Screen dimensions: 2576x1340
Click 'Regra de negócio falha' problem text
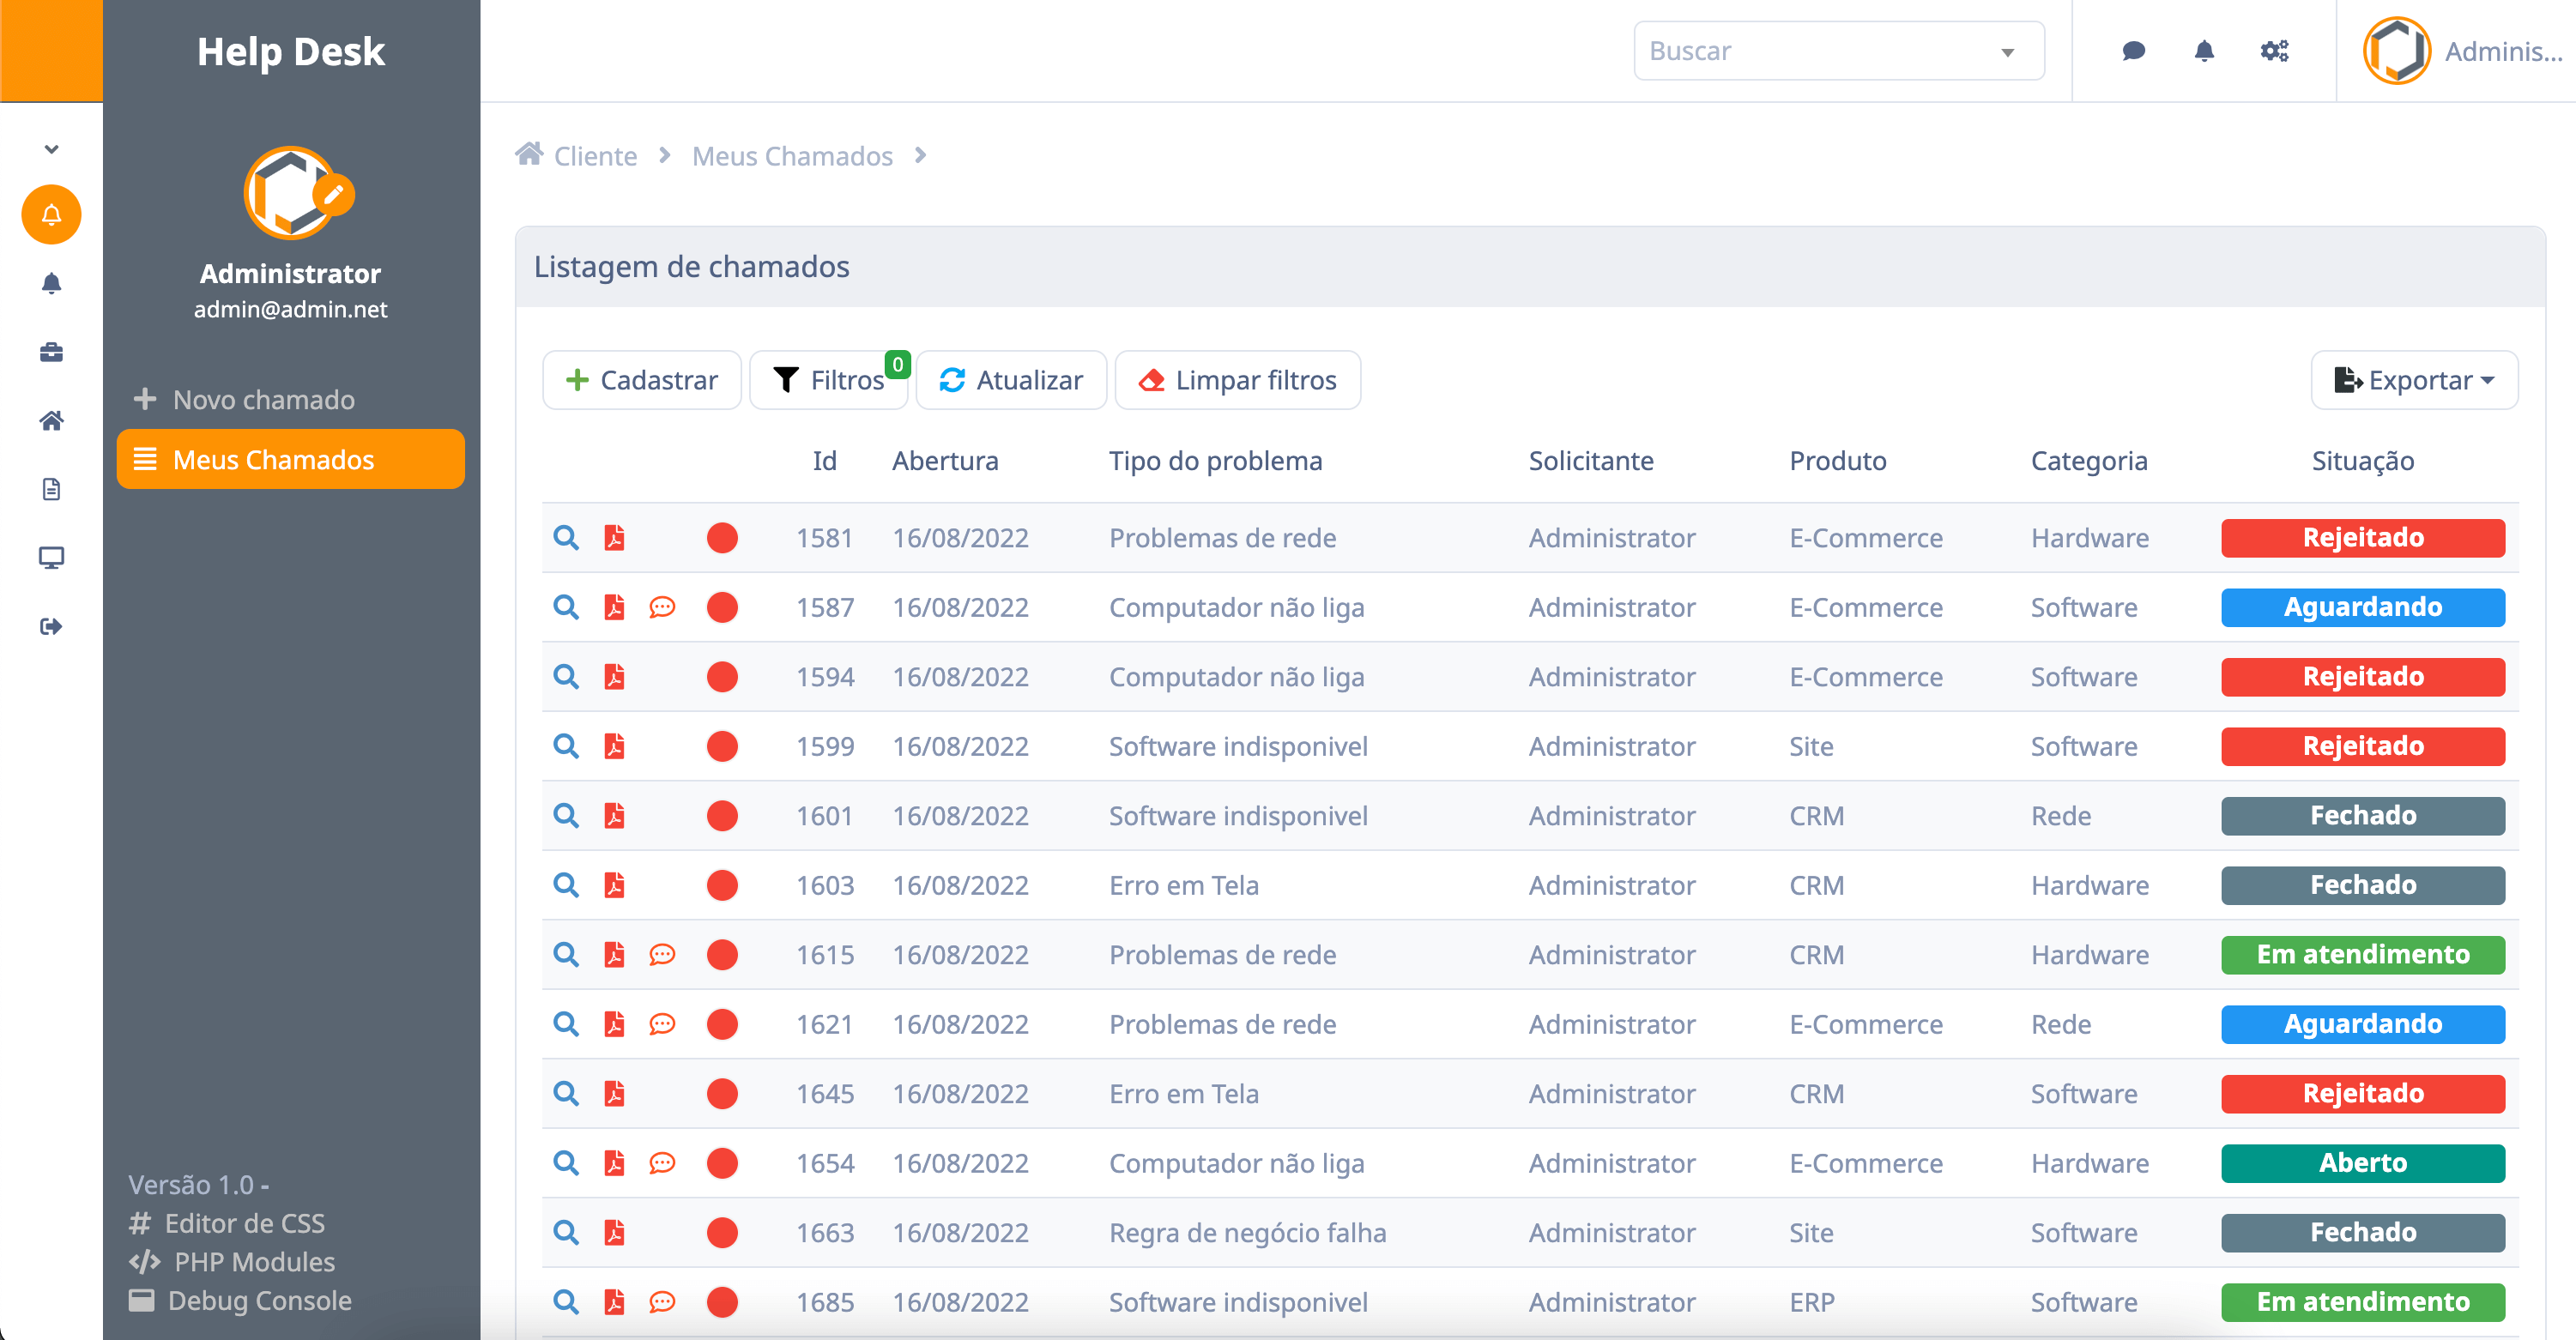[1247, 1233]
